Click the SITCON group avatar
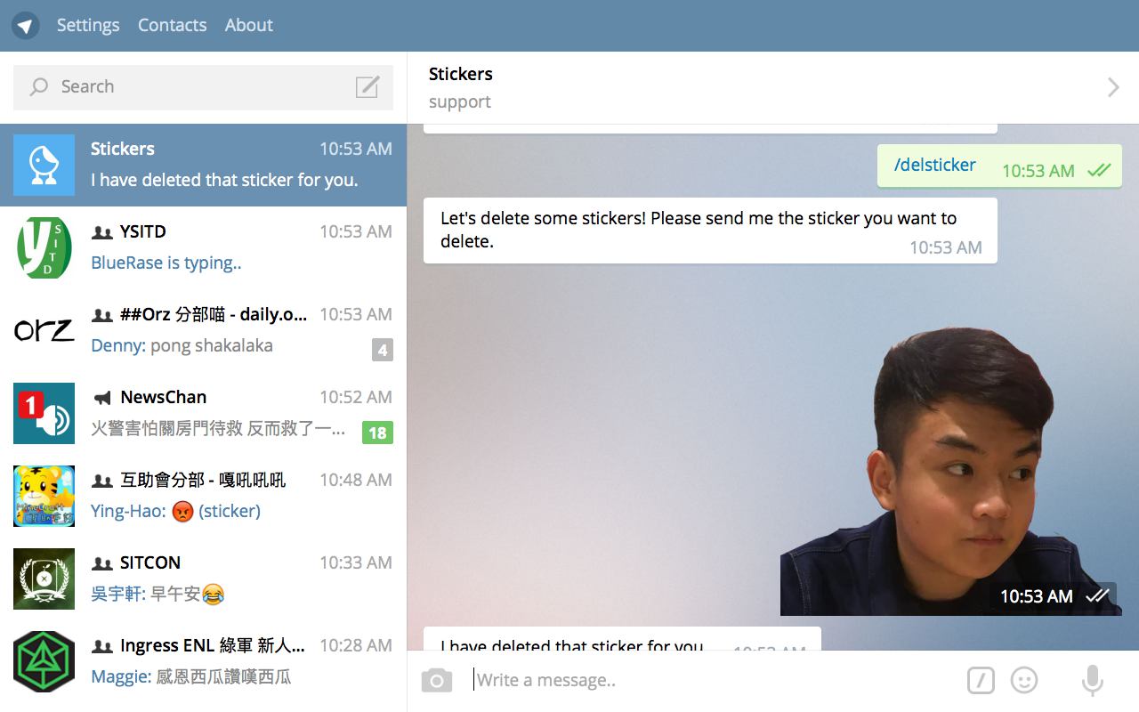The width and height of the screenshot is (1139, 712). click(x=44, y=578)
